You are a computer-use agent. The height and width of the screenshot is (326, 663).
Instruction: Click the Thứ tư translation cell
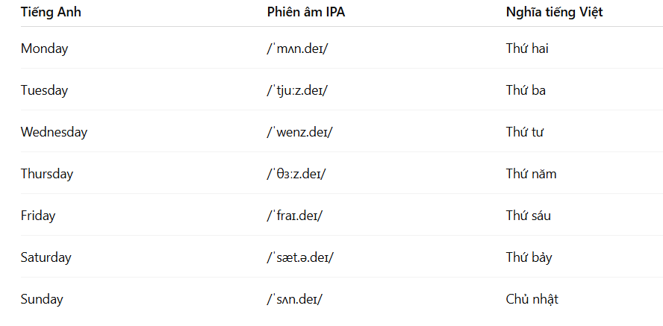[525, 132]
